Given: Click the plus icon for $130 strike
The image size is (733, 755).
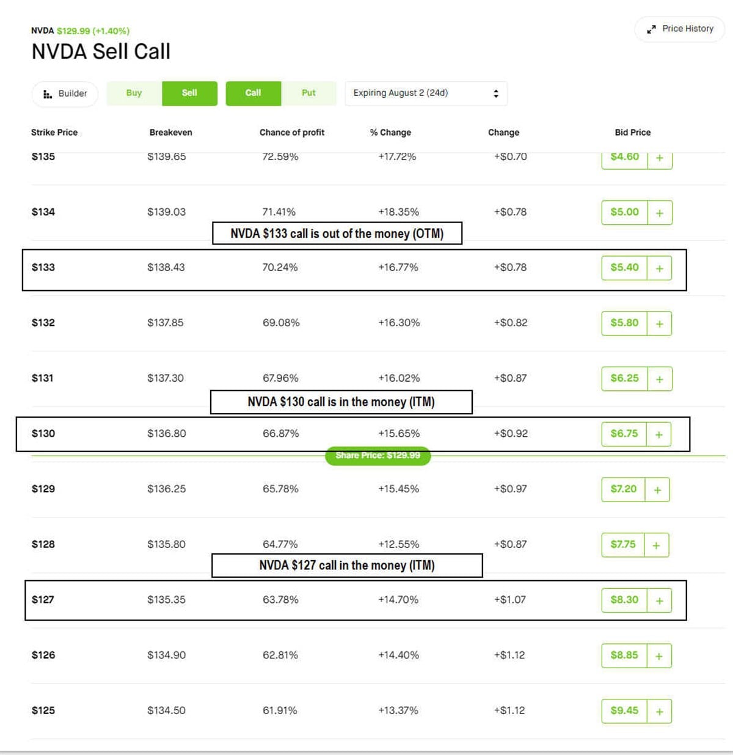Looking at the screenshot, I should click(658, 434).
